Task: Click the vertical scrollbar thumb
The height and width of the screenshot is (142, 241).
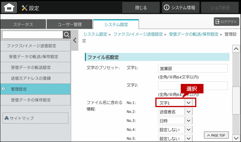Action: coord(236,101)
